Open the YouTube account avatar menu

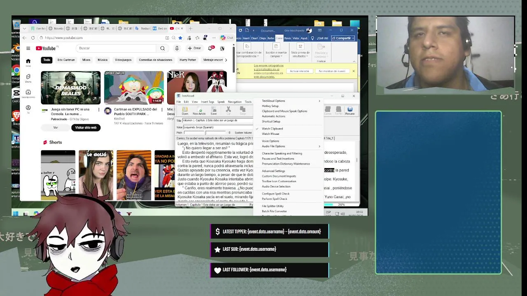pos(222,48)
